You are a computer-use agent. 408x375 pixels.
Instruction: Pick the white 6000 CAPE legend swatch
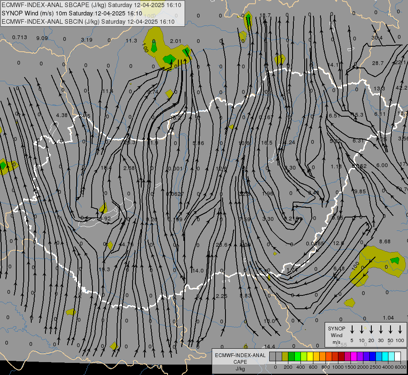click(x=398, y=356)
